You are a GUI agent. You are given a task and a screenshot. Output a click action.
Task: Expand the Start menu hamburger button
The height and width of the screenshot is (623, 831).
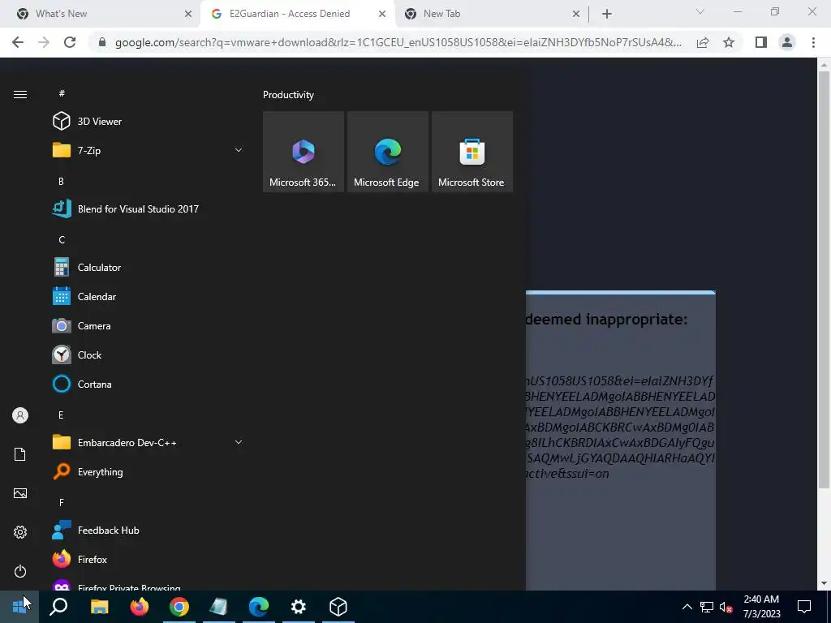tap(20, 94)
